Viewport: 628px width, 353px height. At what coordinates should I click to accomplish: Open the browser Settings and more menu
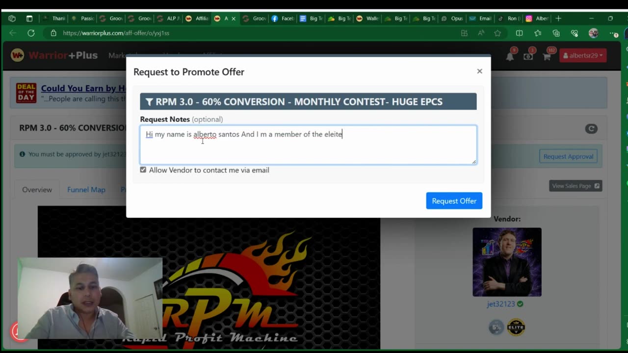tap(614, 33)
